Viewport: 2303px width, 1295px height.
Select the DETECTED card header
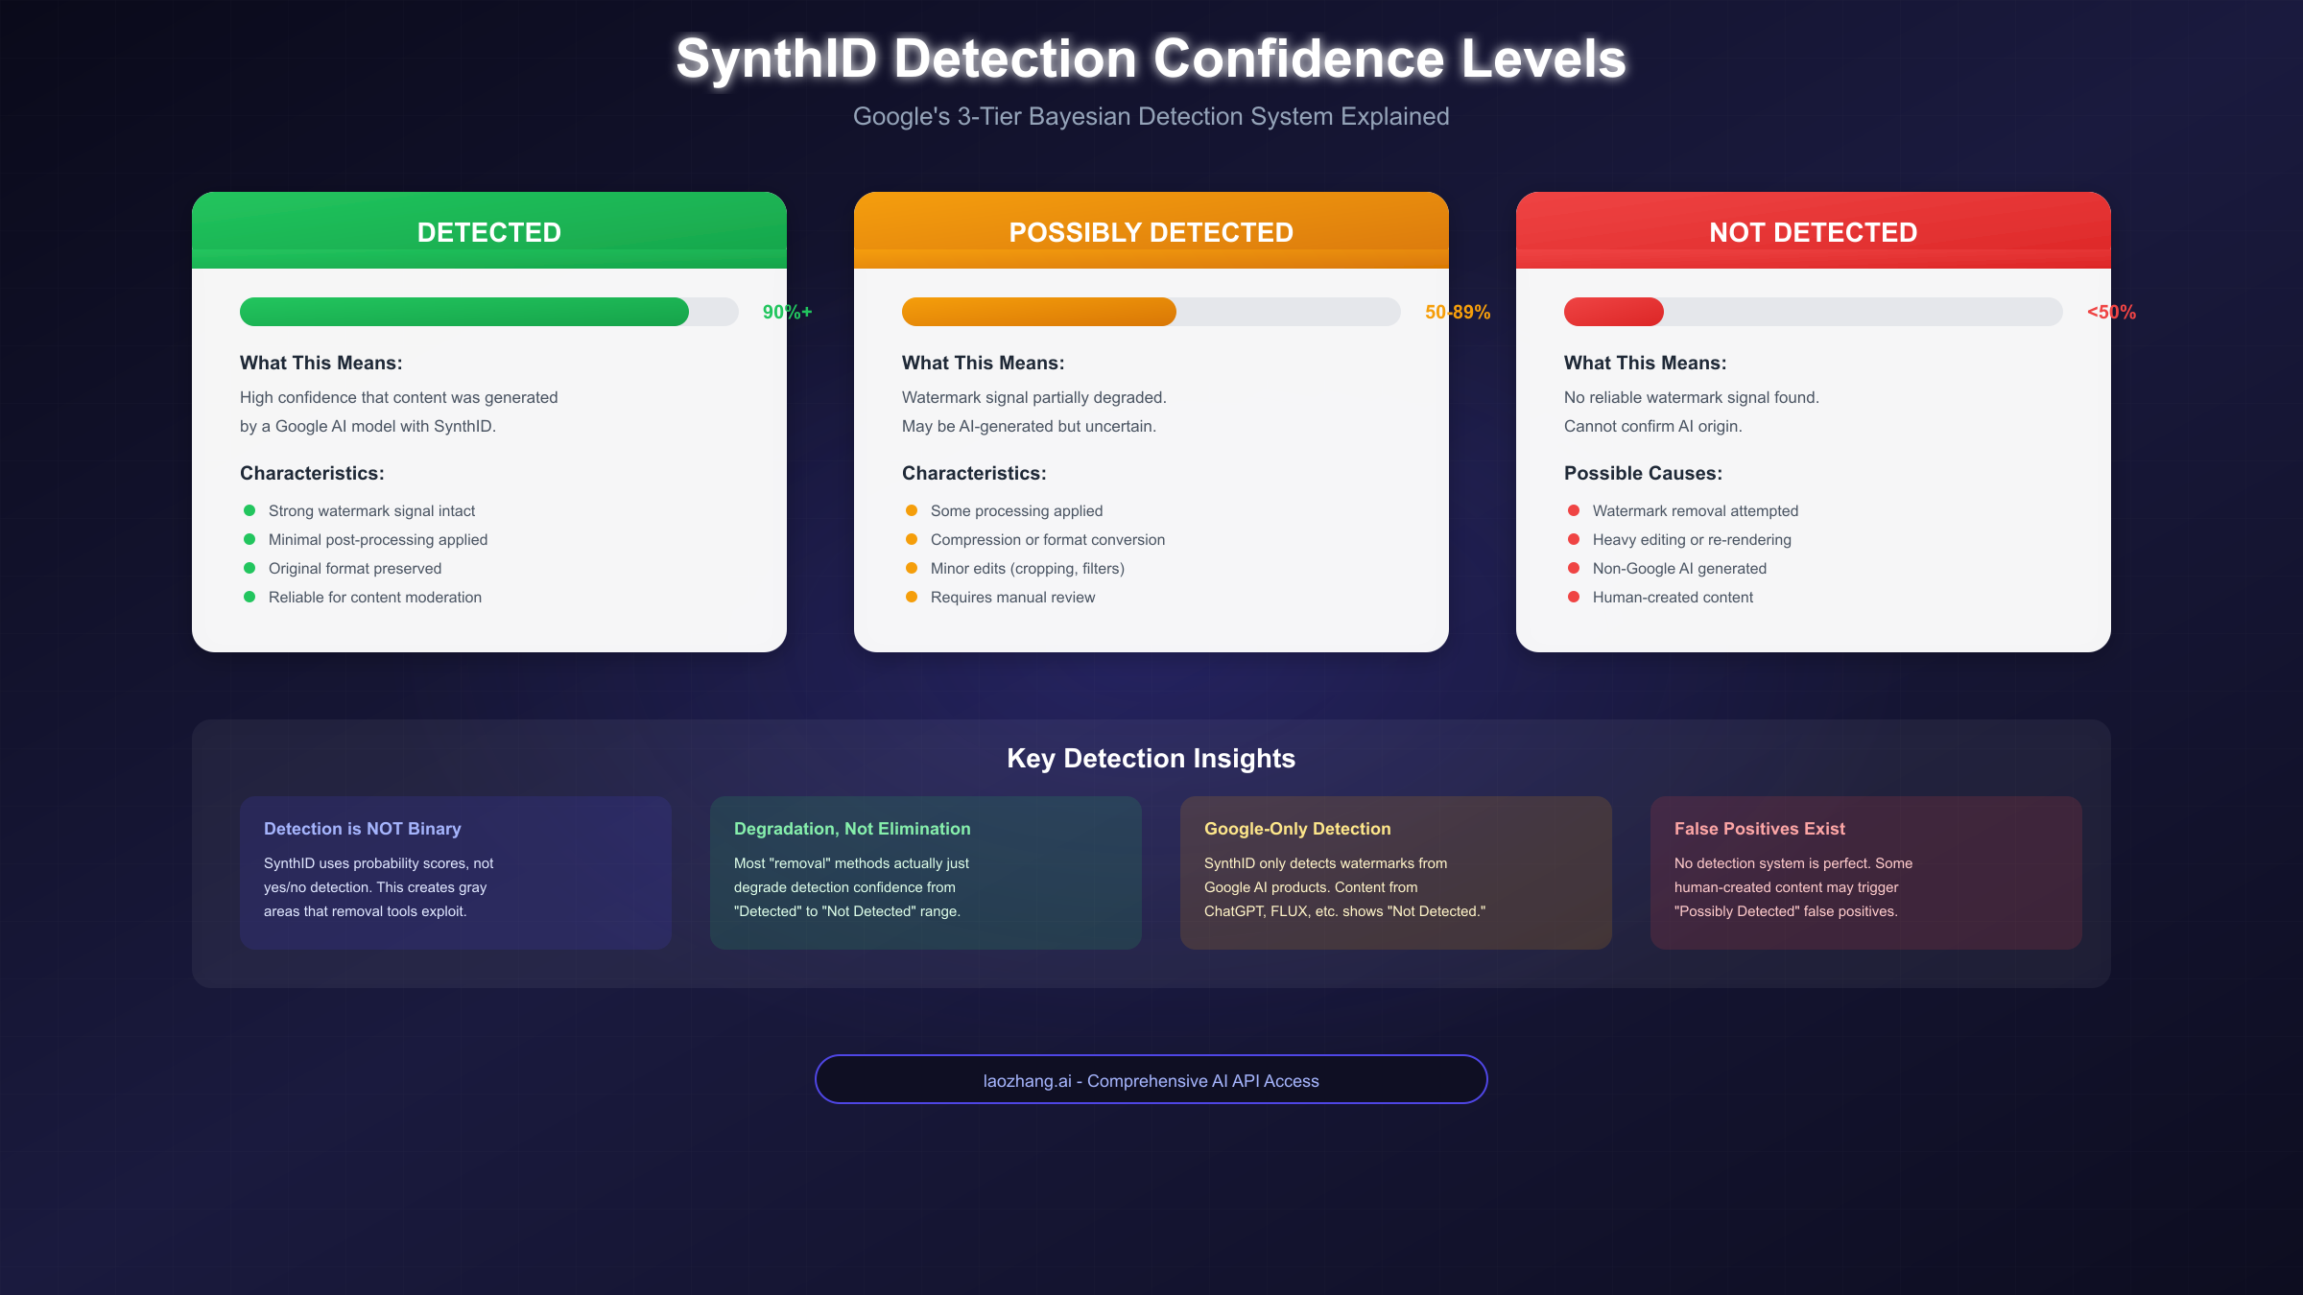point(488,231)
